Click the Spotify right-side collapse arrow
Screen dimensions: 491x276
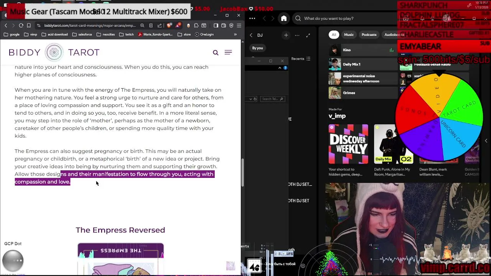[x=486, y=141]
